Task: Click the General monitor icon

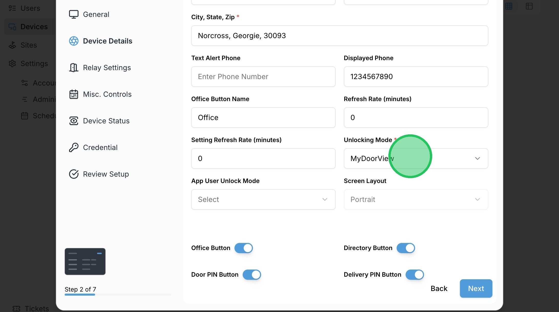Action: click(x=74, y=14)
